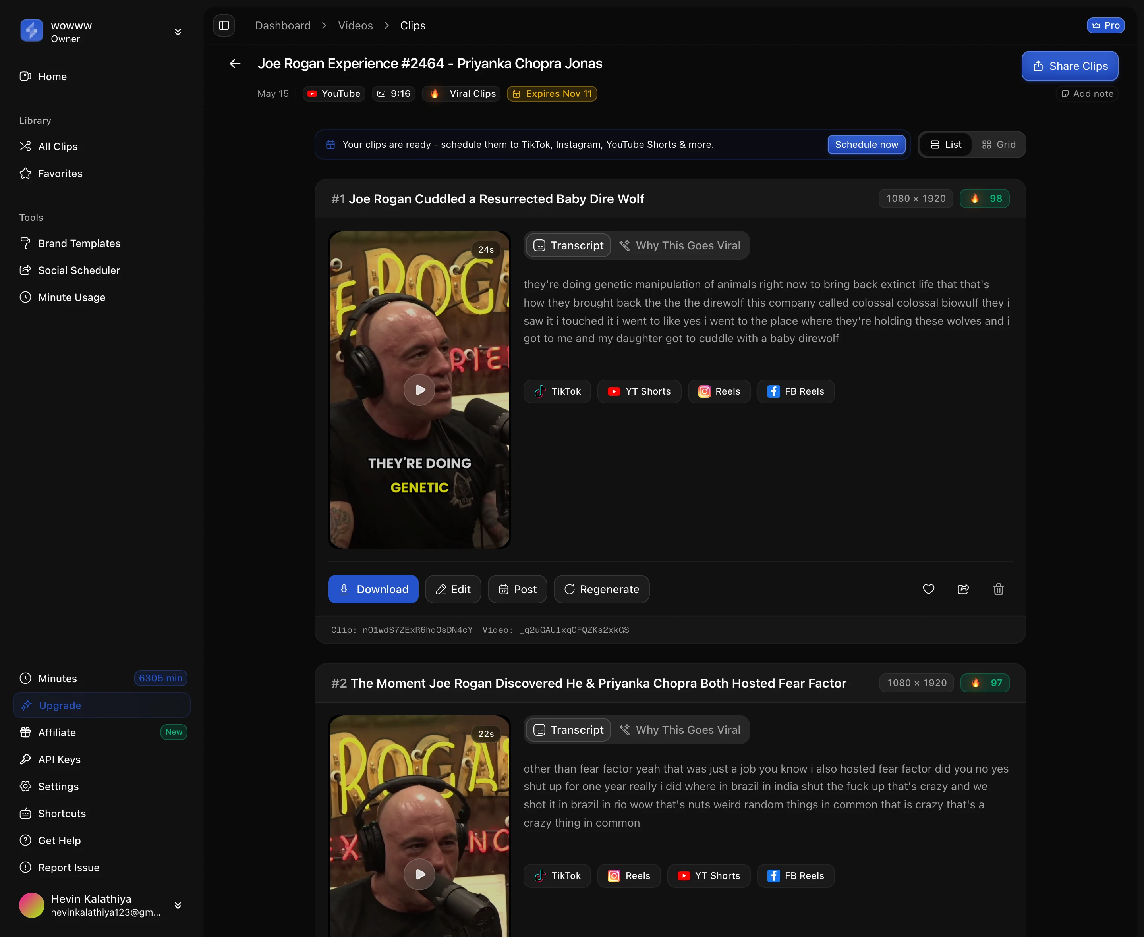
Task: Click Edit on clip #1
Action: click(x=453, y=589)
